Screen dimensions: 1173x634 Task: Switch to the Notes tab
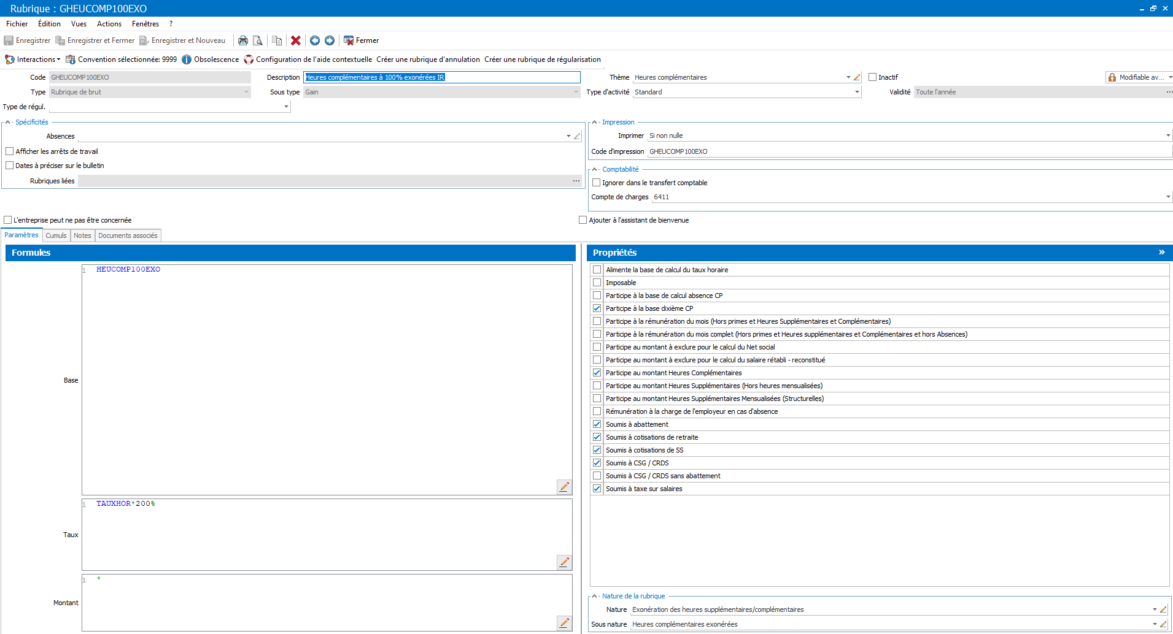(x=82, y=235)
